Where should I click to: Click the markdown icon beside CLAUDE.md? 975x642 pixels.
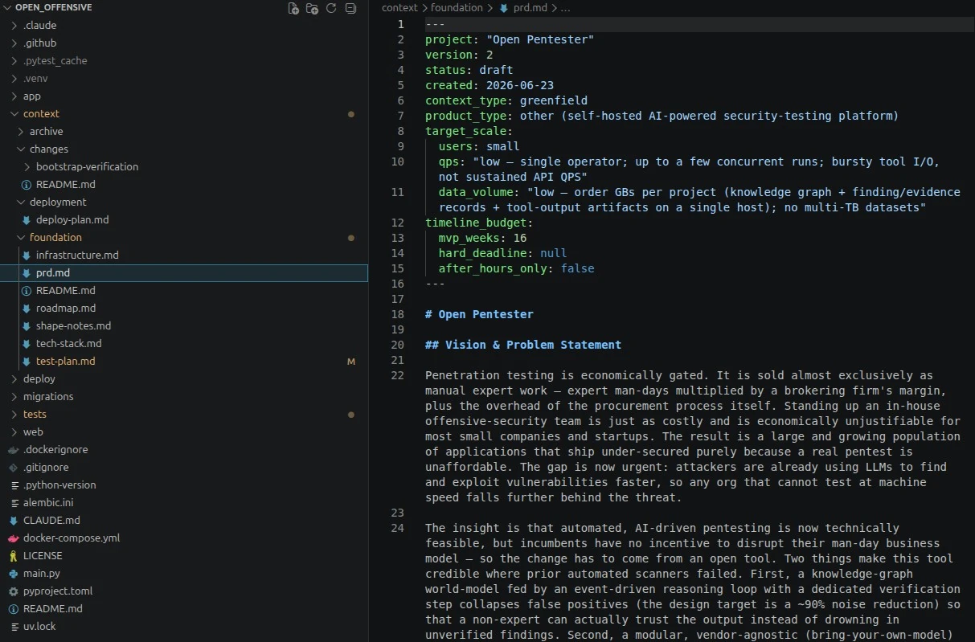tap(14, 520)
